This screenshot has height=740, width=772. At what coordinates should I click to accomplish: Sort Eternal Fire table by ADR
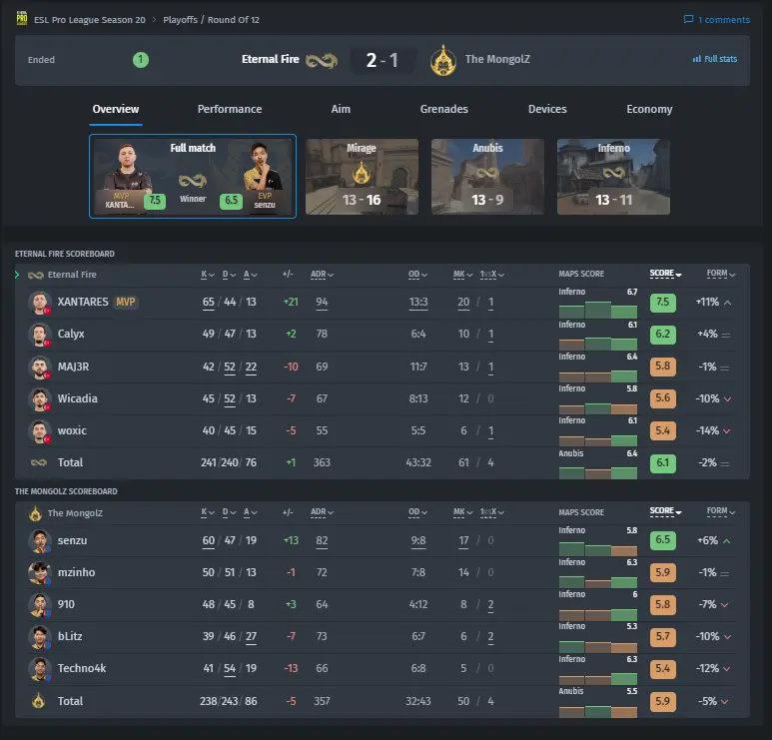(322, 275)
